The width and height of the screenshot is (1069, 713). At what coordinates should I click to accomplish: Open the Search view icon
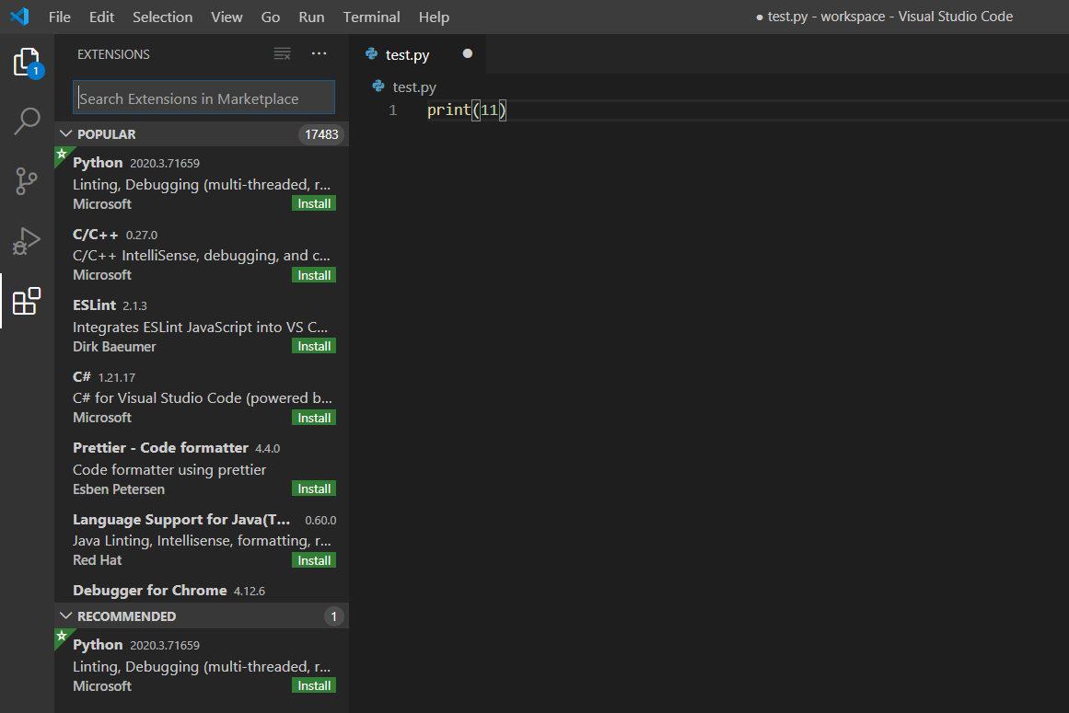click(x=27, y=121)
